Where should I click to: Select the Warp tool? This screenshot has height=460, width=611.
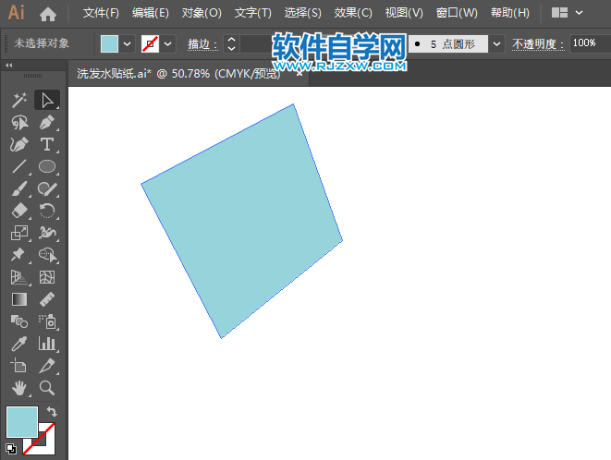coord(47,233)
